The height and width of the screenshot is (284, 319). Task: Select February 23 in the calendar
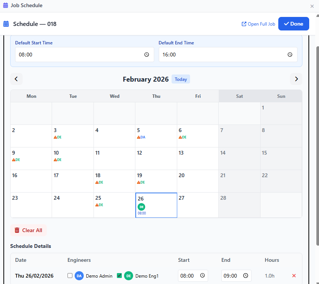(x=31, y=205)
